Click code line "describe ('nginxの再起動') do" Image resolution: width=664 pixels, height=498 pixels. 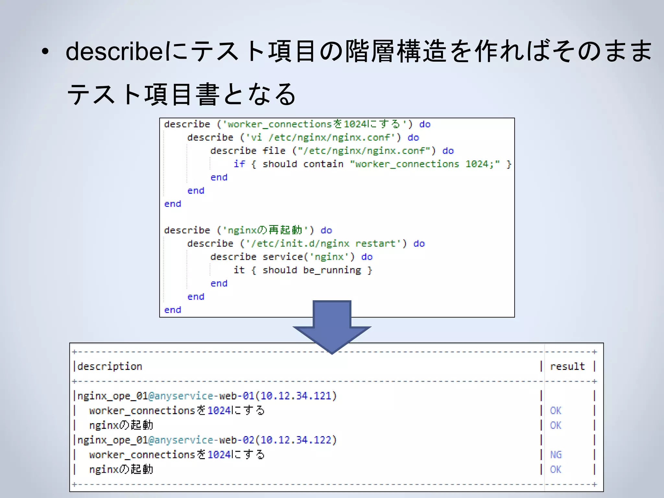(x=248, y=230)
